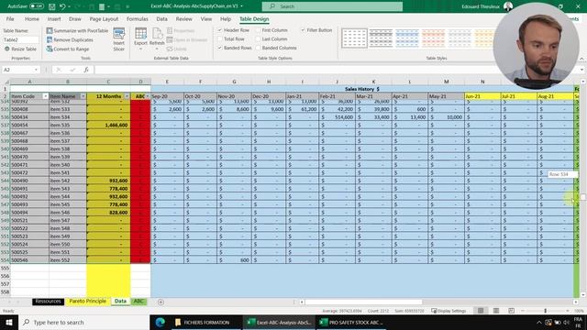This screenshot has height=330, width=587.
Task: Collapse the ribbon with chevron
Action: [x=581, y=59]
